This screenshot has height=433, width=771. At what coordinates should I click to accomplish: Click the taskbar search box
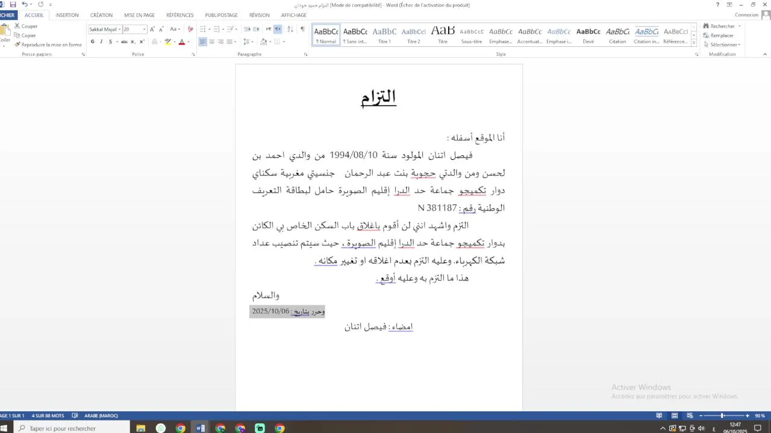71,428
